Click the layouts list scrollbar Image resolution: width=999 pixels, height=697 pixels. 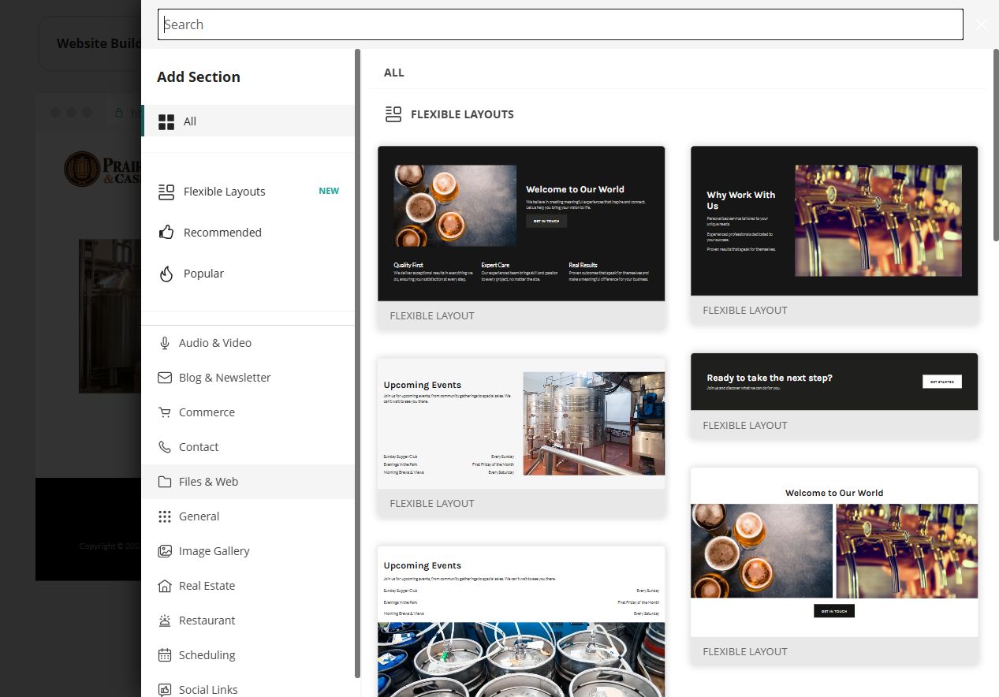[996, 146]
